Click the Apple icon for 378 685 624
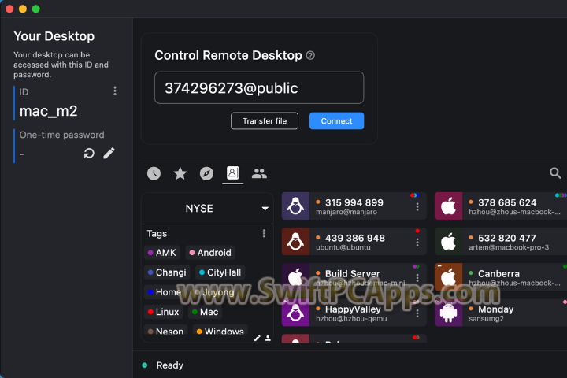Image resolution: width=567 pixels, height=378 pixels. pyautogui.click(x=448, y=206)
